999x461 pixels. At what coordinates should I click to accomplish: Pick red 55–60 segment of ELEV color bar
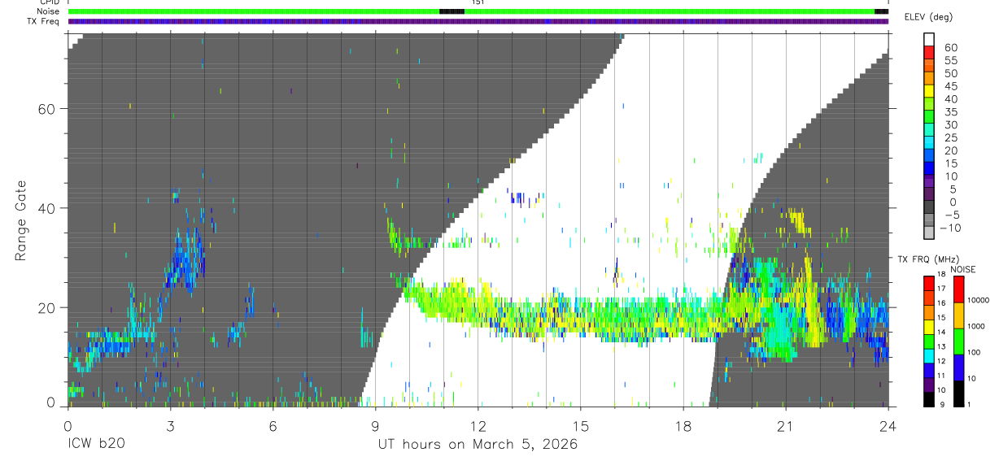(x=929, y=54)
